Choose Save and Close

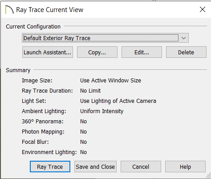pos(95,167)
